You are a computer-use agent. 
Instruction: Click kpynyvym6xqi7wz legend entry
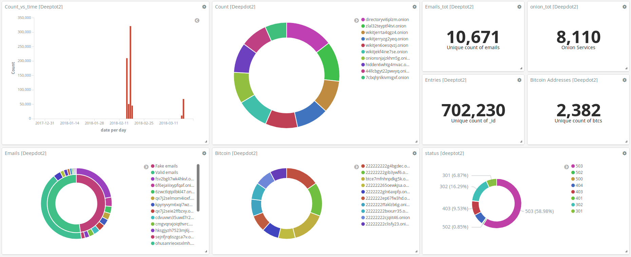click(172, 205)
